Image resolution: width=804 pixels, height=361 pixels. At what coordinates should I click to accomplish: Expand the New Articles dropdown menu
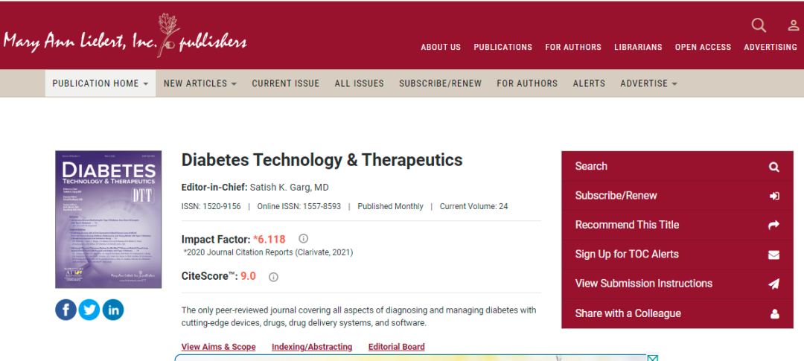click(x=200, y=83)
